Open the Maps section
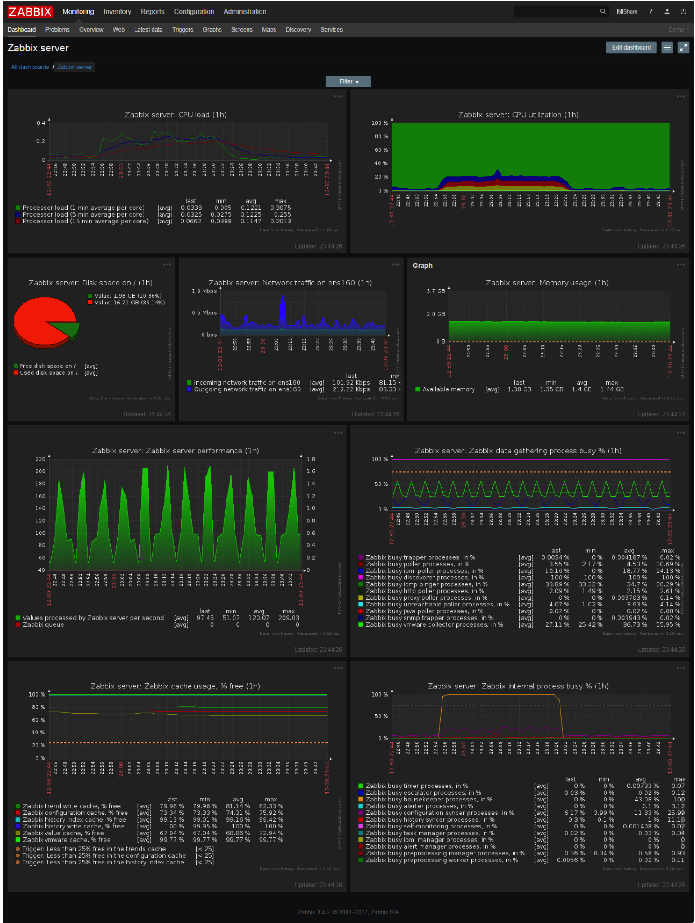 (269, 30)
